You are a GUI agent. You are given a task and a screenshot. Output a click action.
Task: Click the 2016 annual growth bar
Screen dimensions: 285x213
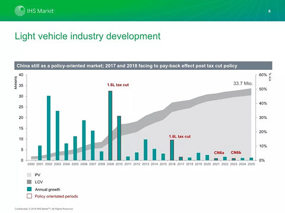[172, 150]
